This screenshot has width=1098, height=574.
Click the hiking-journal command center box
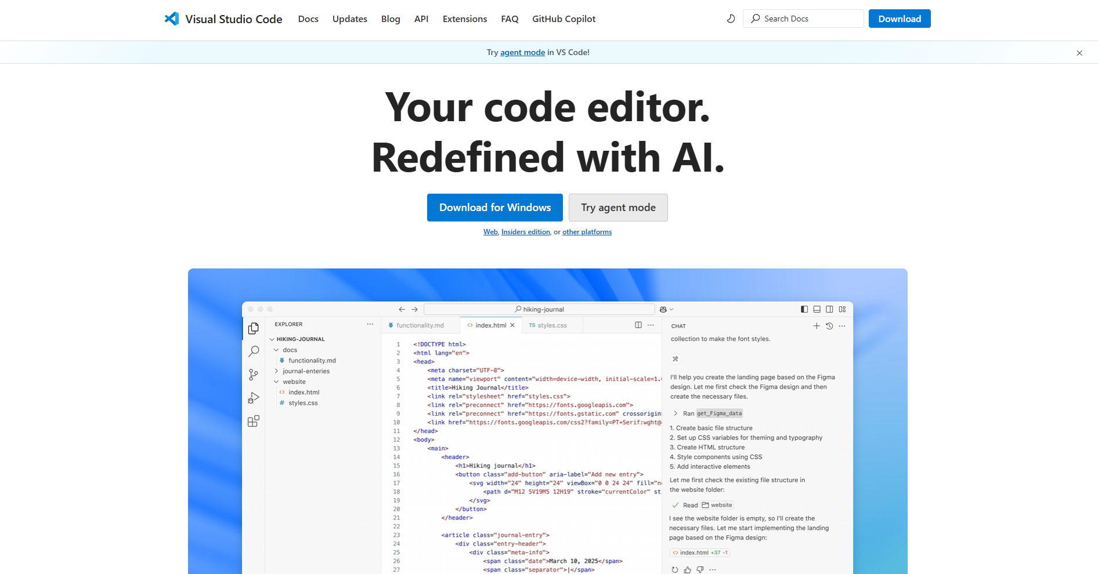point(539,310)
